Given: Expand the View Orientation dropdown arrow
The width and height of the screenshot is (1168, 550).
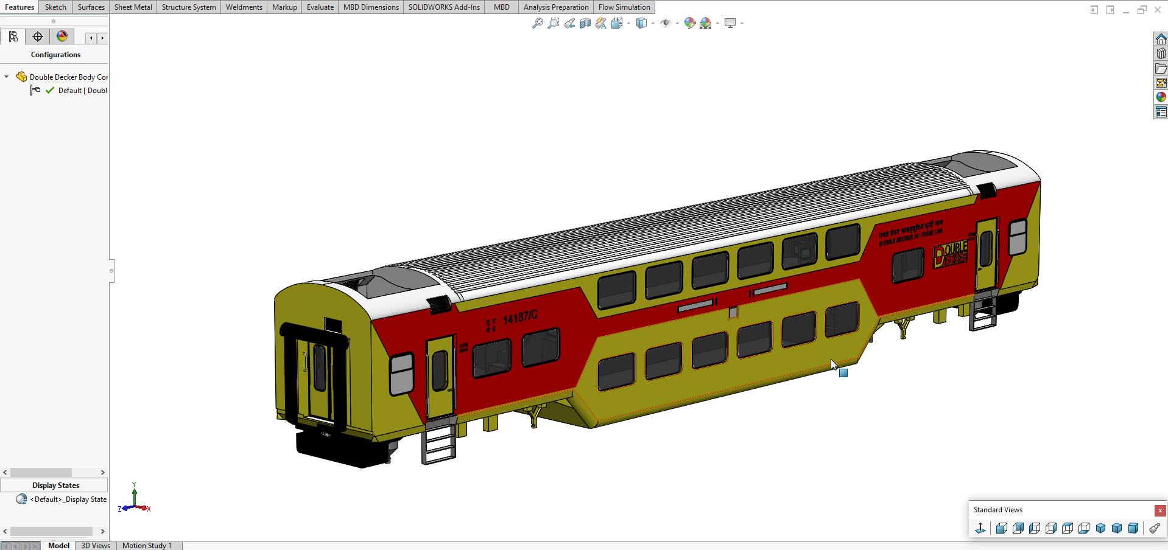Looking at the screenshot, I should [628, 24].
